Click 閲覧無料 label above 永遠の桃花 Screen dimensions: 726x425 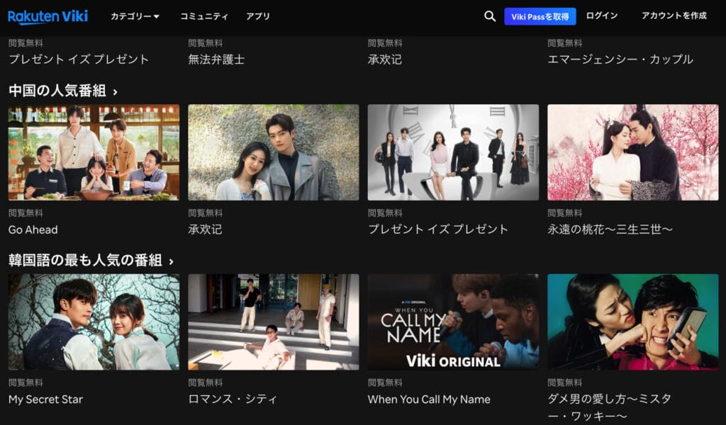click(x=564, y=213)
